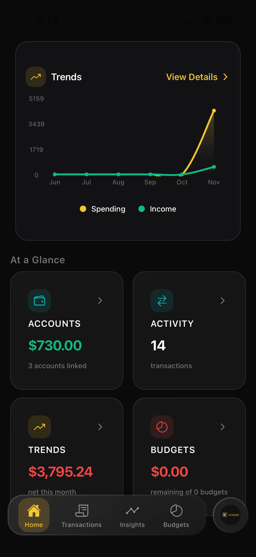256x557 pixels.
Task: Open the Transactions tab receipt icon
Action: pos(82,510)
